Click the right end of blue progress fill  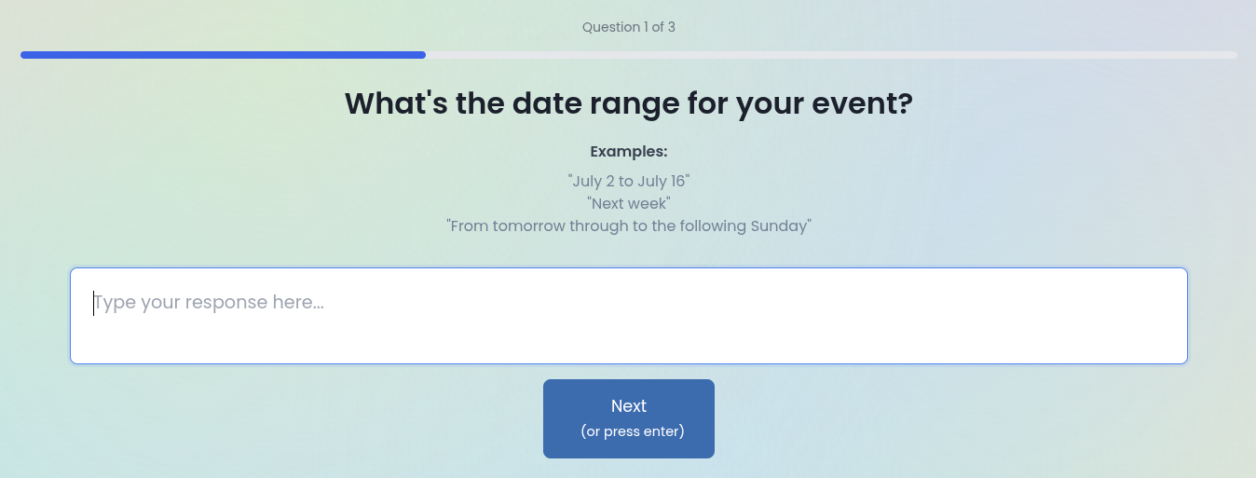tap(421, 55)
